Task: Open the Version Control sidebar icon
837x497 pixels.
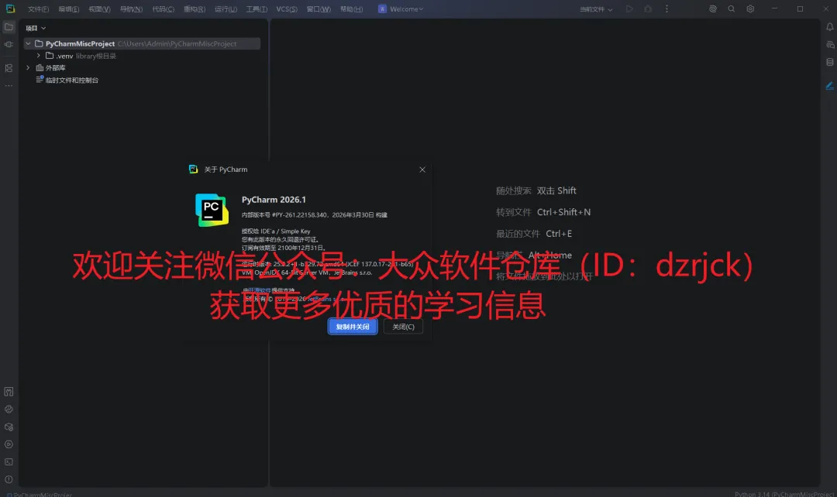Action: [x=9, y=392]
